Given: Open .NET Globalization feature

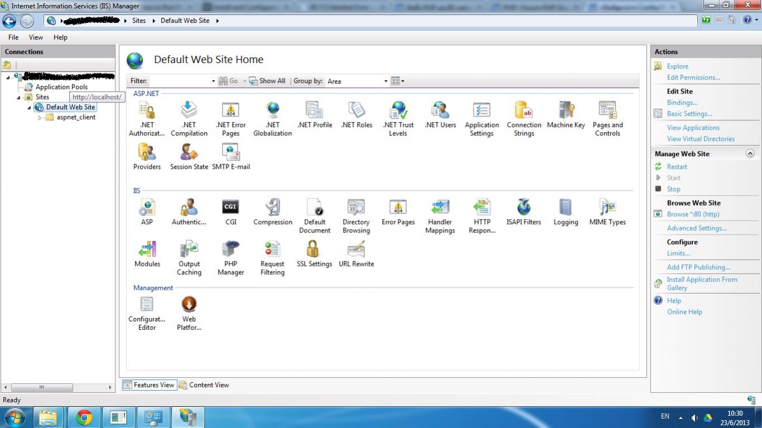Looking at the screenshot, I should 273,119.
